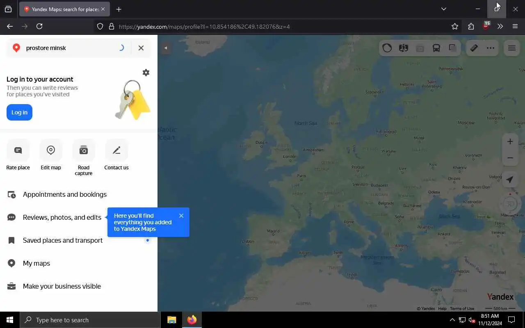Open the three-dots more tools menu
Image resolution: width=525 pixels, height=328 pixels.
(x=491, y=48)
